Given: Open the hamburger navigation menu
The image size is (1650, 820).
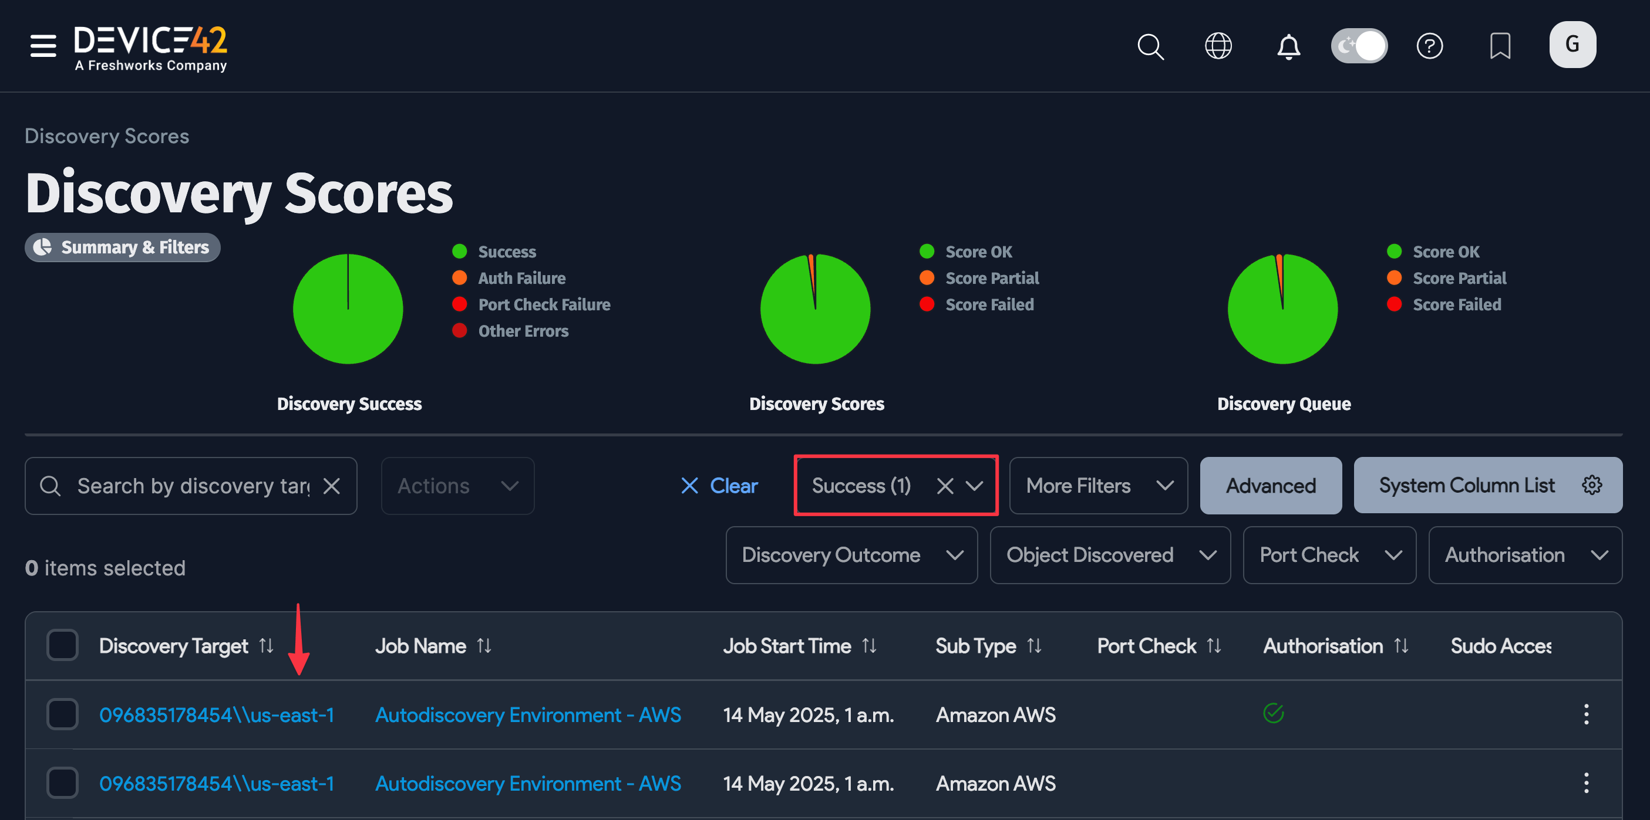Looking at the screenshot, I should [42, 46].
